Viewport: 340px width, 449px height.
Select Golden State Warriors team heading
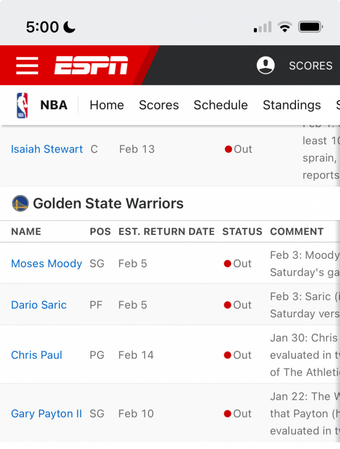pos(108,203)
